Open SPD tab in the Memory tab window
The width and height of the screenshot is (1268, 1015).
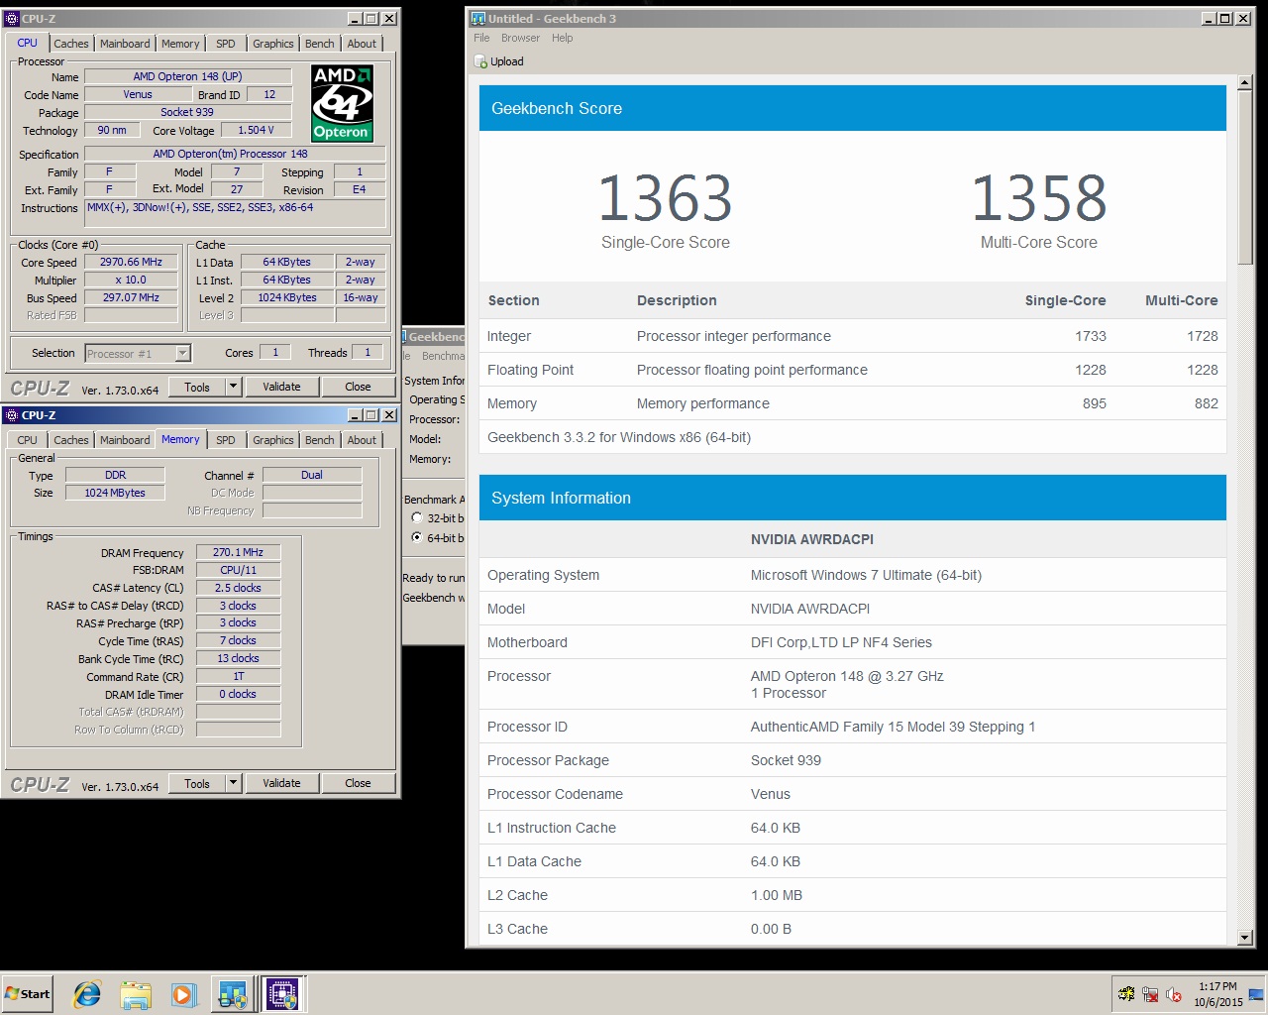(x=226, y=440)
